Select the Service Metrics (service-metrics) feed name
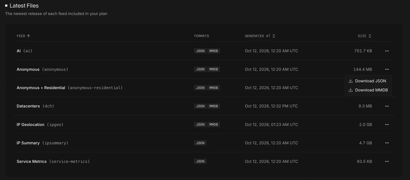Image resolution: width=410 pixels, height=180 pixels. click(x=53, y=162)
